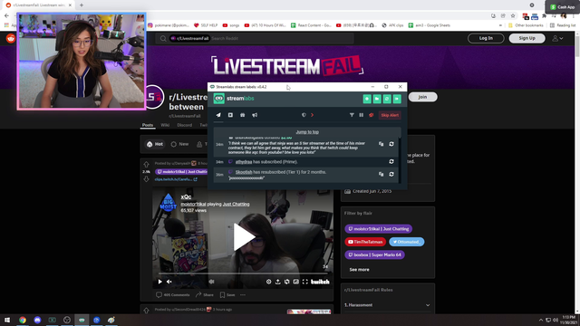Replay the ninja donation alert
Viewport: 580px width, 326px height.
[x=391, y=144]
